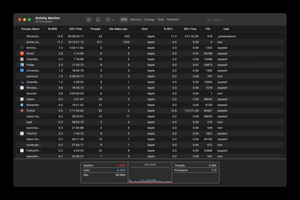Sort by Process Name column

click(30, 29)
